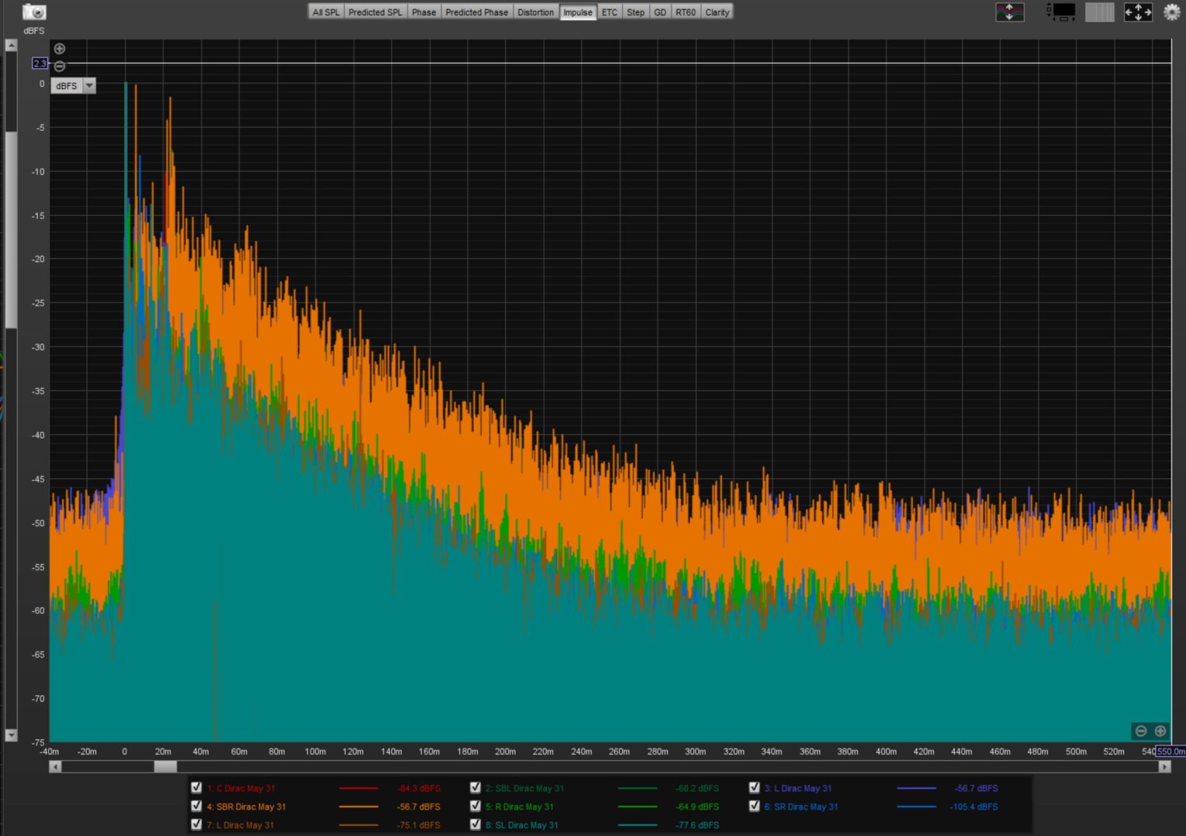Open the Distortion tab
This screenshot has width=1186, height=836.
point(535,12)
